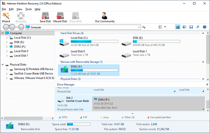Expand DISK2 (F:) tree node
210x133 pixels.
click(7, 47)
